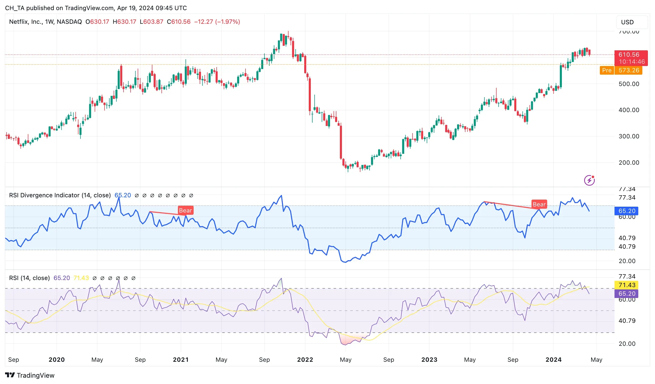Click the 500.00 price axis label
This screenshot has height=384, width=655.
629,84
